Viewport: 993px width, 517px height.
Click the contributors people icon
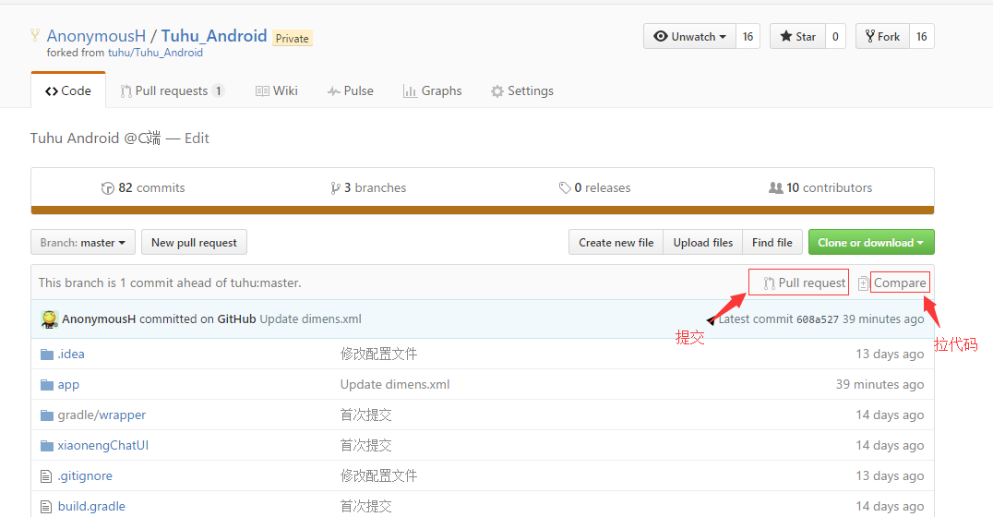click(x=776, y=188)
